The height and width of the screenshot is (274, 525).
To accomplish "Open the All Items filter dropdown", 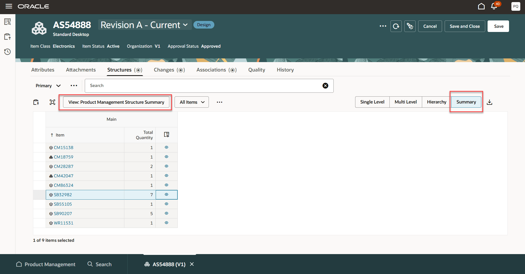I will coord(191,102).
